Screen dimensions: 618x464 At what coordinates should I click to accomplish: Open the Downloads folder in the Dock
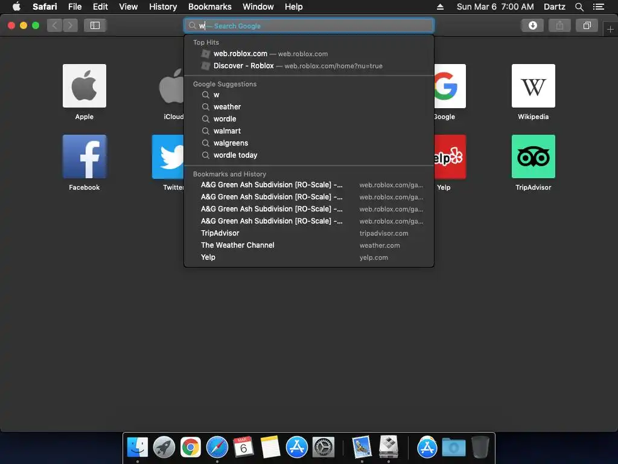[x=454, y=447]
